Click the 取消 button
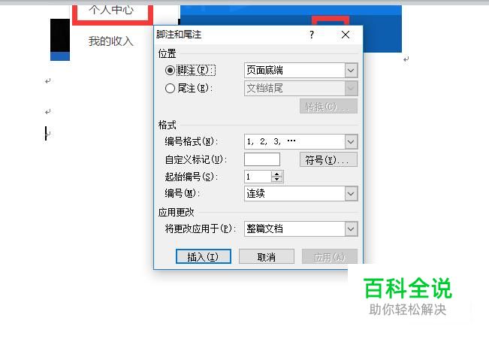This screenshot has height=342, width=489. (267, 256)
